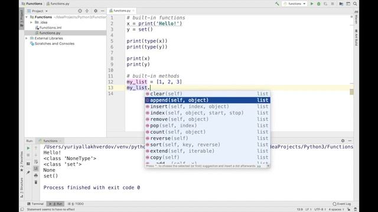Choose pop(self, index) completion
Screen dimensions: 378x212
tap(207, 125)
